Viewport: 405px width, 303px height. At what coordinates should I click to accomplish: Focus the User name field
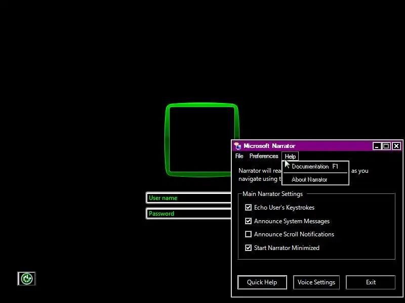[x=188, y=198]
